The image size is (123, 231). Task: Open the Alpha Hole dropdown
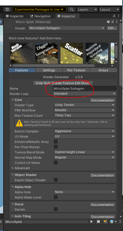point(85,192)
